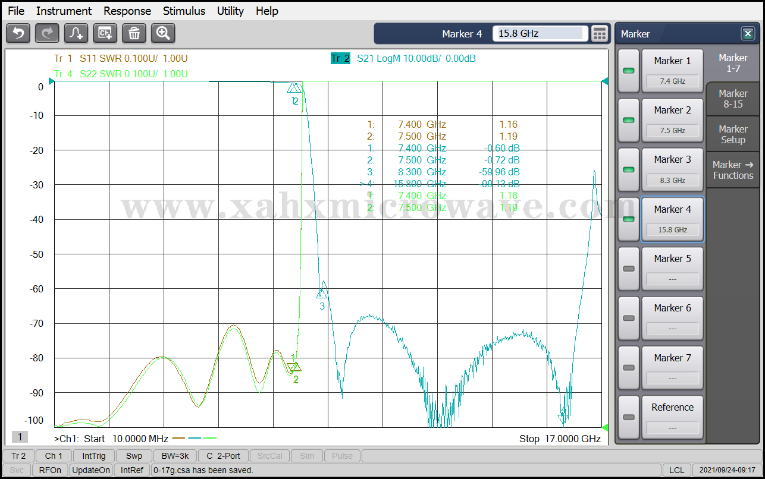Toggle Marker 3 on/off indicator

[x=628, y=169]
